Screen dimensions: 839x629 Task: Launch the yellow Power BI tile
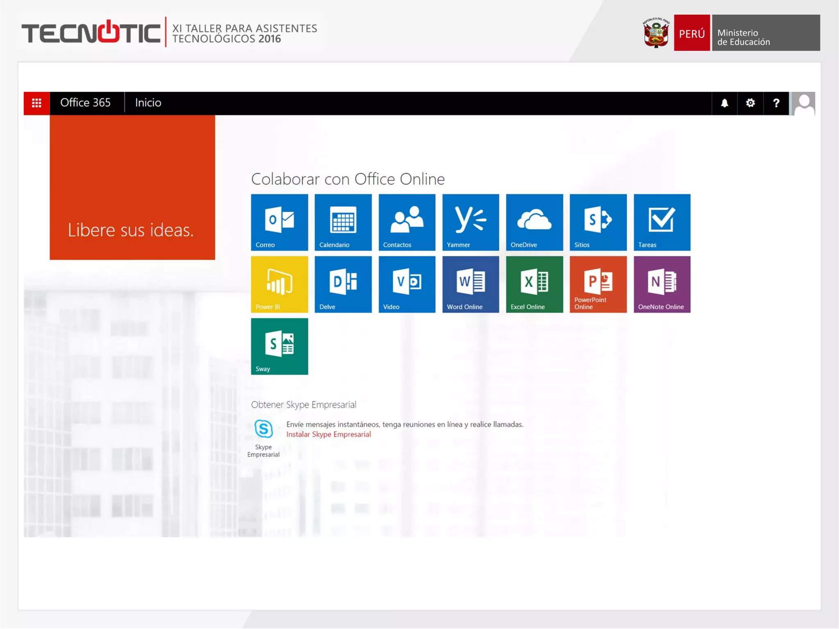pyautogui.click(x=279, y=284)
